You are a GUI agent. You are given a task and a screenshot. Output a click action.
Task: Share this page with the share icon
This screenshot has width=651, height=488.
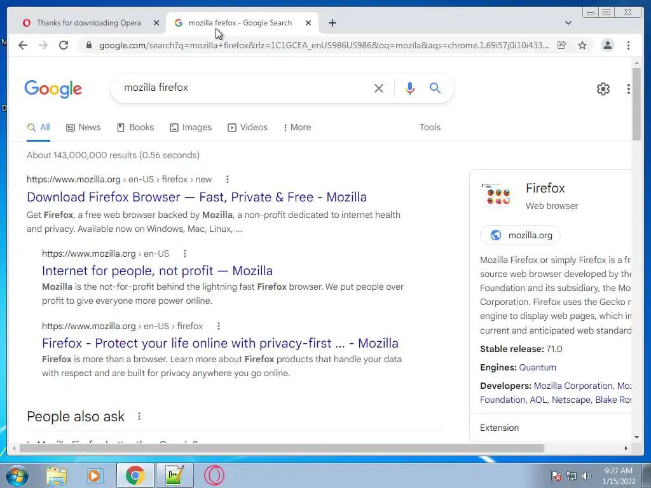562,45
